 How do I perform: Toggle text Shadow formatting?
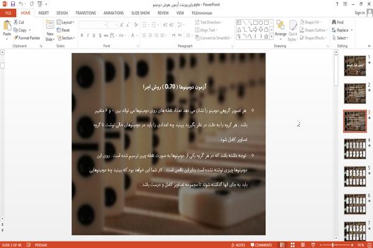tap(100, 35)
